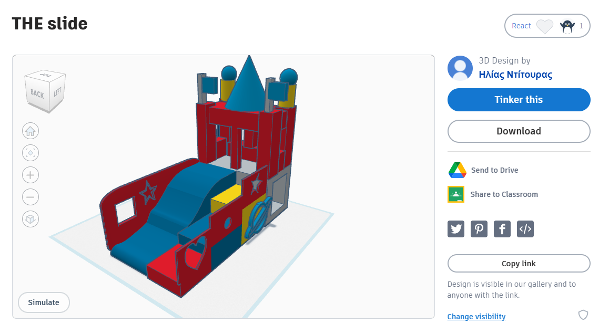Click the heart react icon

[x=545, y=26]
